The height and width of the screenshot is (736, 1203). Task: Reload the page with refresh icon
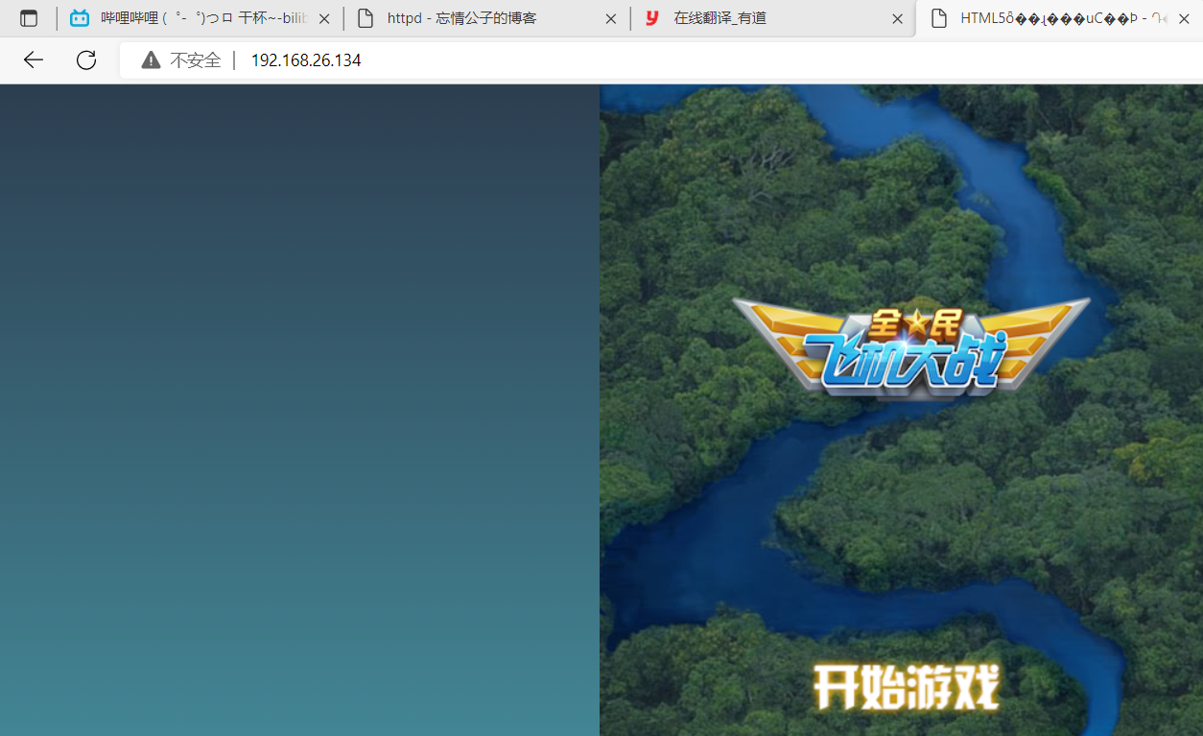86,60
